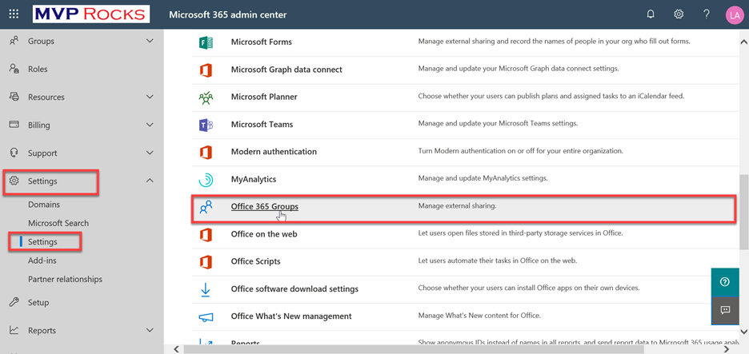Open the feedback chat button
The height and width of the screenshot is (354, 749).
[x=725, y=310]
